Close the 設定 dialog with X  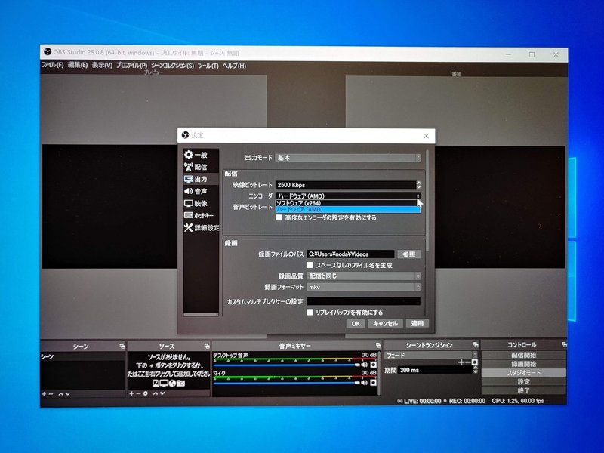tap(426, 136)
